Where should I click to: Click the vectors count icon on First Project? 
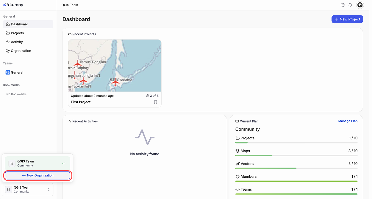click(x=154, y=96)
